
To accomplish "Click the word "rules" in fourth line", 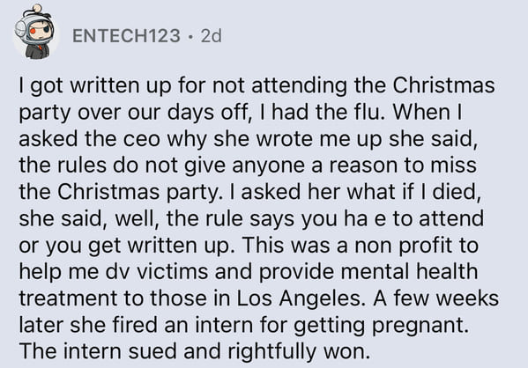I will (x=81, y=166).
